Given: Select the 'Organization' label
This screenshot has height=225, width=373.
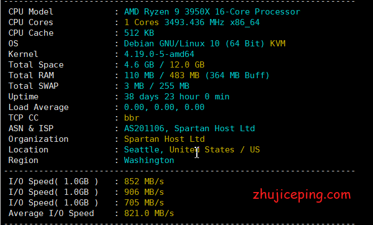Looking at the screenshot, I should click(x=39, y=139).
